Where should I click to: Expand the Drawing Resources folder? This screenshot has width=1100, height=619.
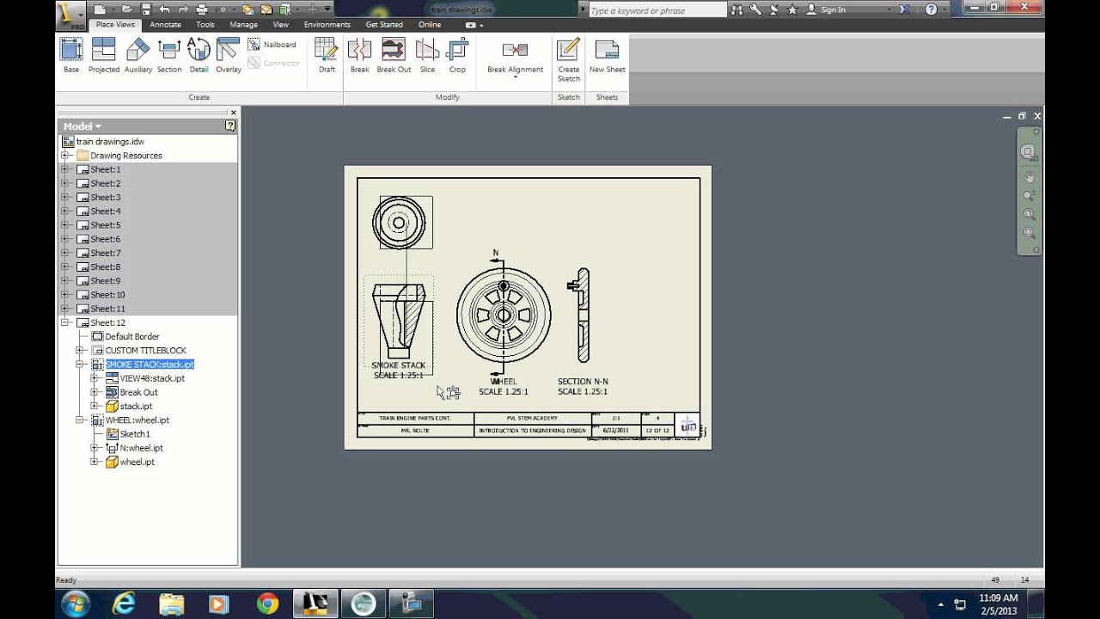point(64,156)
